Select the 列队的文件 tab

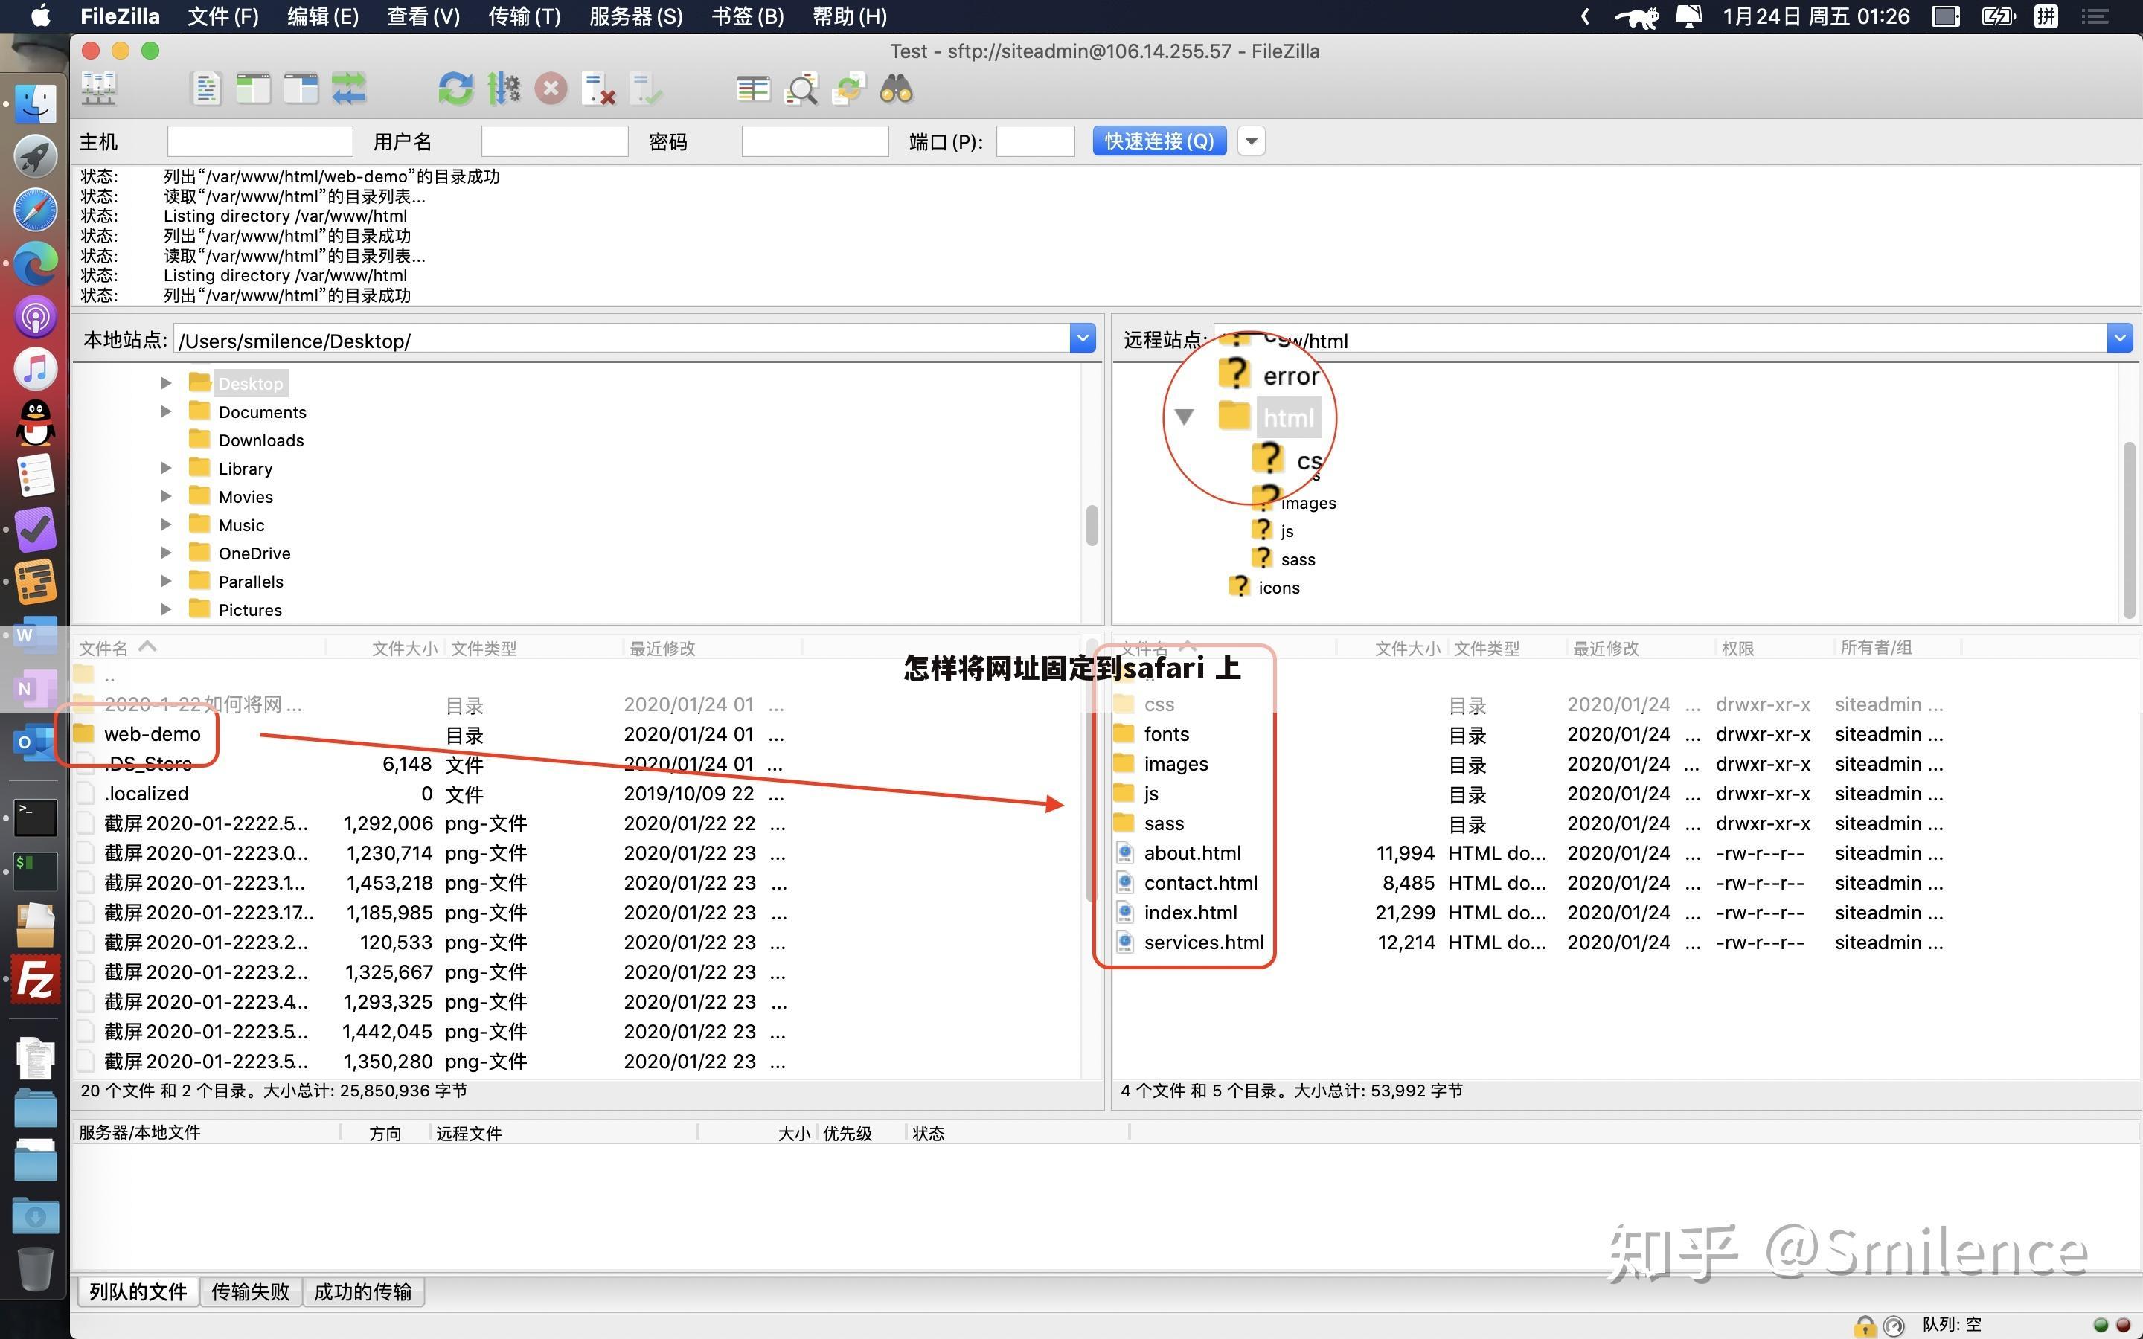[x=138, y=1292]
